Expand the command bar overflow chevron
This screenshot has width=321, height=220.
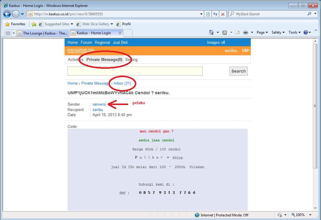316,30
